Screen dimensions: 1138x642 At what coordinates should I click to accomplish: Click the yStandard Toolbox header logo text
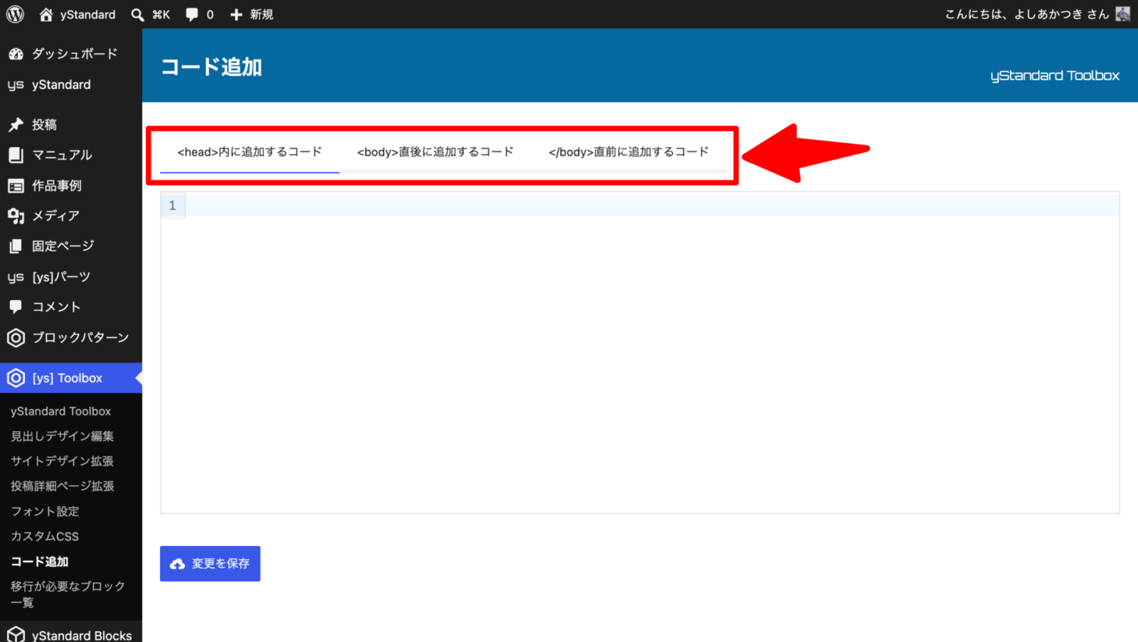[x=1055, y=75]
